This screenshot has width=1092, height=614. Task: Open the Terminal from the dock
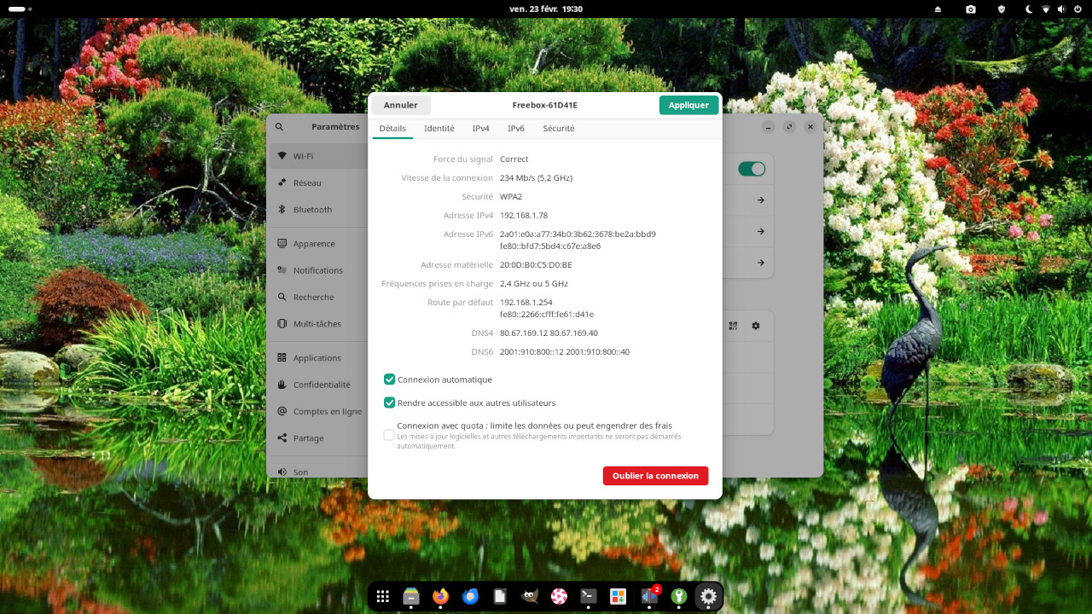588,597
